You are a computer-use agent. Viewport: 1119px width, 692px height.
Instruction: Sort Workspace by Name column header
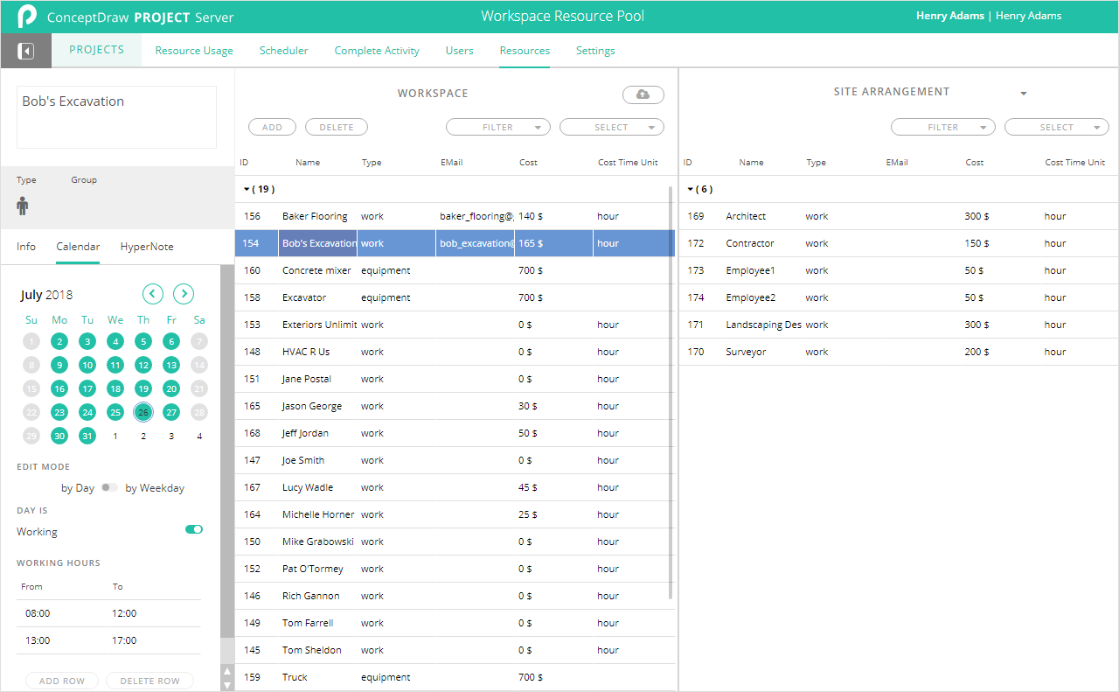[x=308, y=163]
